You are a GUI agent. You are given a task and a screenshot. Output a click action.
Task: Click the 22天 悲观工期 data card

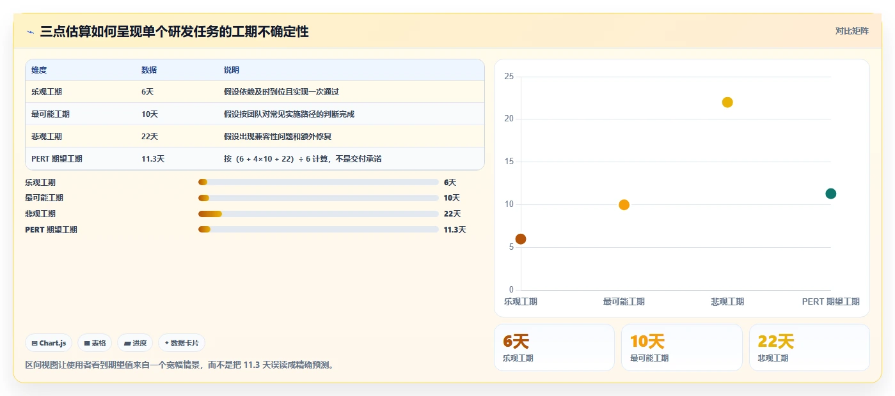pyautogui.click(x=809, y=347)
